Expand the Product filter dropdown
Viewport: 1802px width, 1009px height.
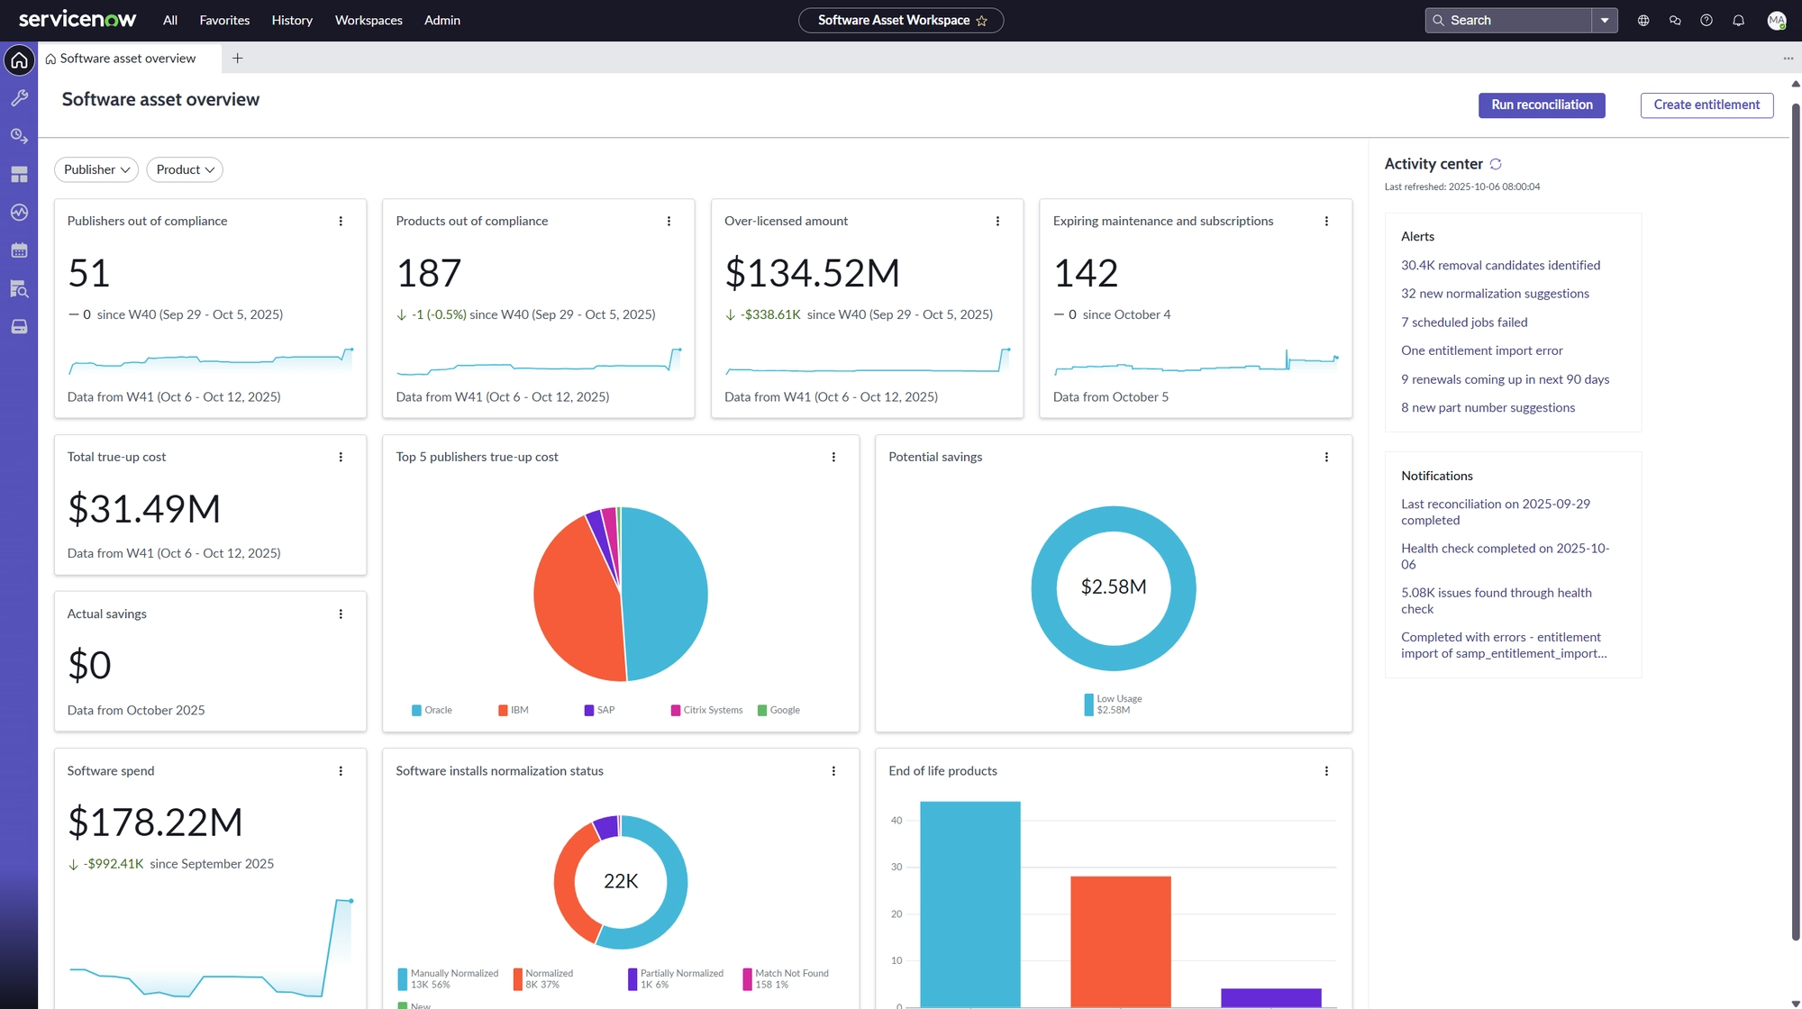tap(185, 169)
